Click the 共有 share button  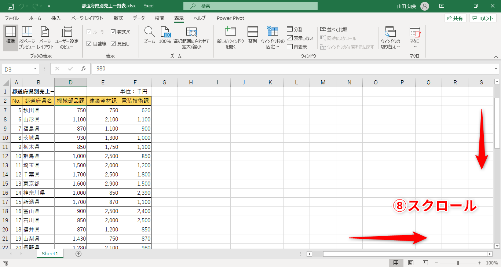click(455, 18)
